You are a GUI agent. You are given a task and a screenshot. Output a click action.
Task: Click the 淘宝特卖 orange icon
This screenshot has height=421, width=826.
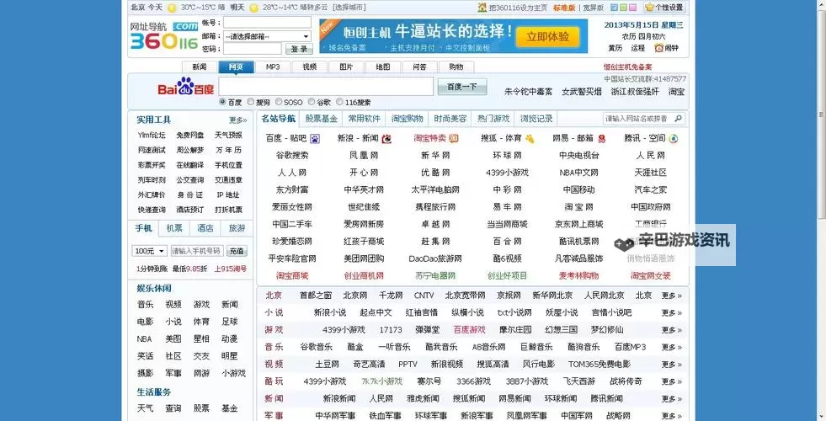tap(454, 139)
